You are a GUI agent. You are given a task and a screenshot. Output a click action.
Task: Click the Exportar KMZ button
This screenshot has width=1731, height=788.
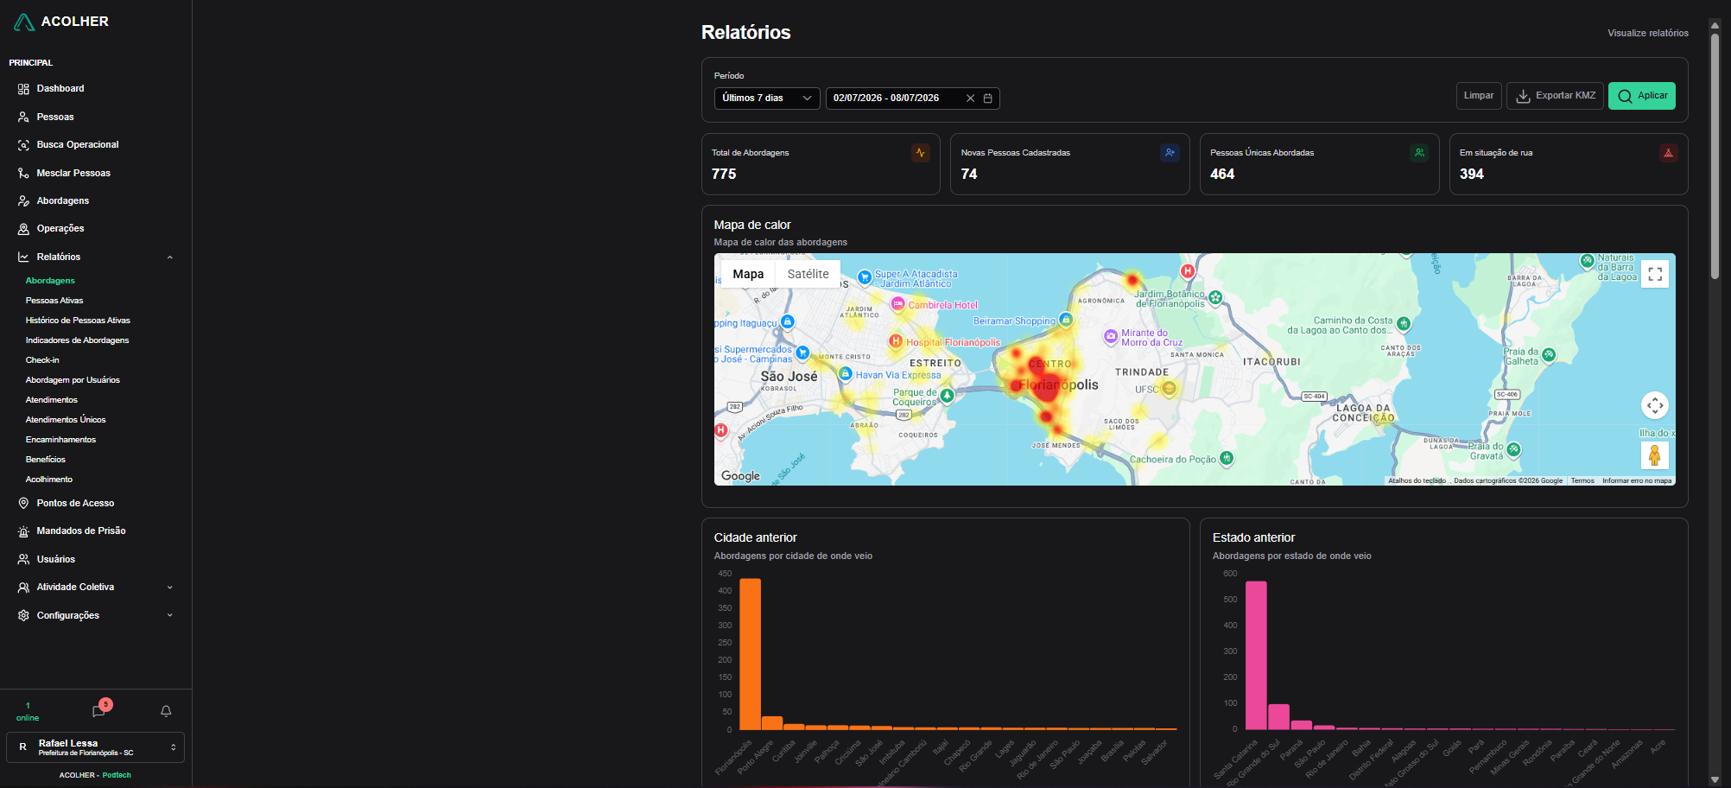click(x=1555, y=96)
